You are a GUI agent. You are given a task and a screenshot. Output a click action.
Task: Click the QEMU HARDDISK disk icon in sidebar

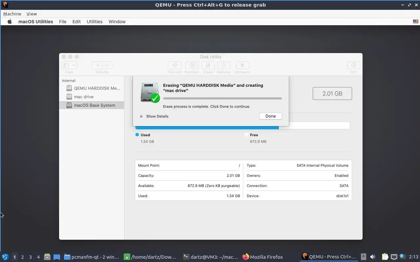69,88
